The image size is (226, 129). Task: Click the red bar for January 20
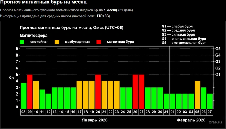coord(98,92)
